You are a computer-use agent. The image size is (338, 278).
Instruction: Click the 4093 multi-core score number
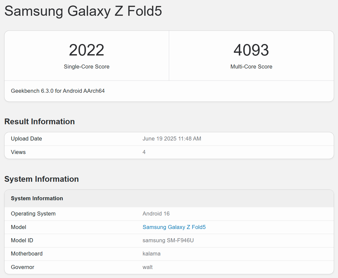coord(251,50)
